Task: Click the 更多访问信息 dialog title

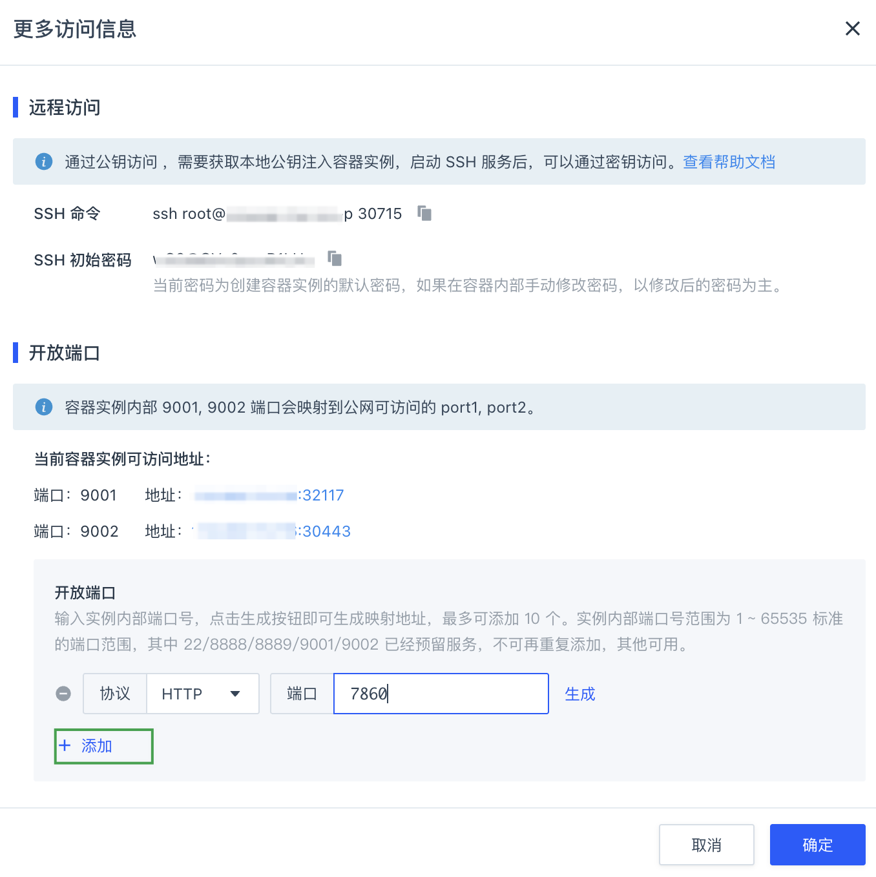Action: [x=75, y=29]
